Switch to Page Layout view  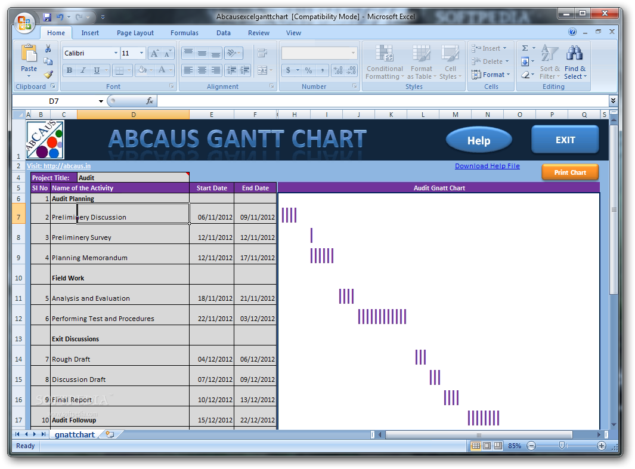[x=487, y=446]
